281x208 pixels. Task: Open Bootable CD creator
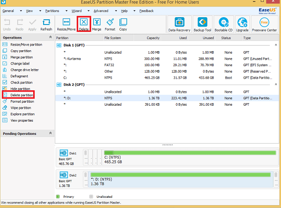click(x=224, y=24)
